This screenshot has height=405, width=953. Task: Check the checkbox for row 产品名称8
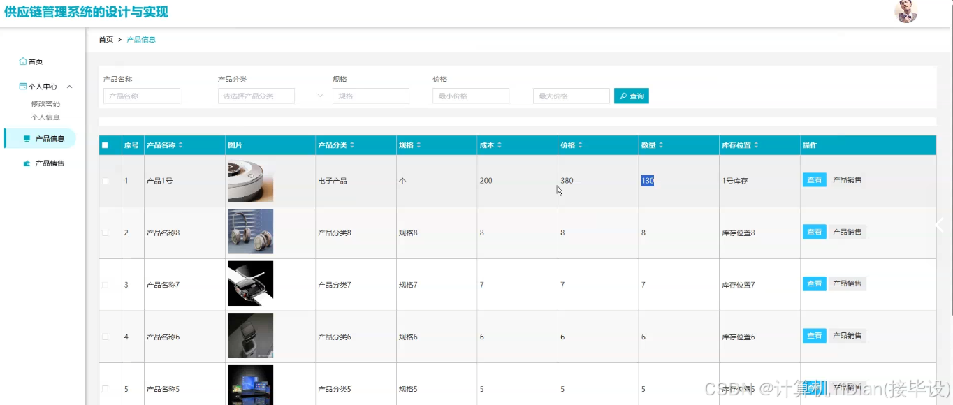pyautogui.click(x=106, y=233)
